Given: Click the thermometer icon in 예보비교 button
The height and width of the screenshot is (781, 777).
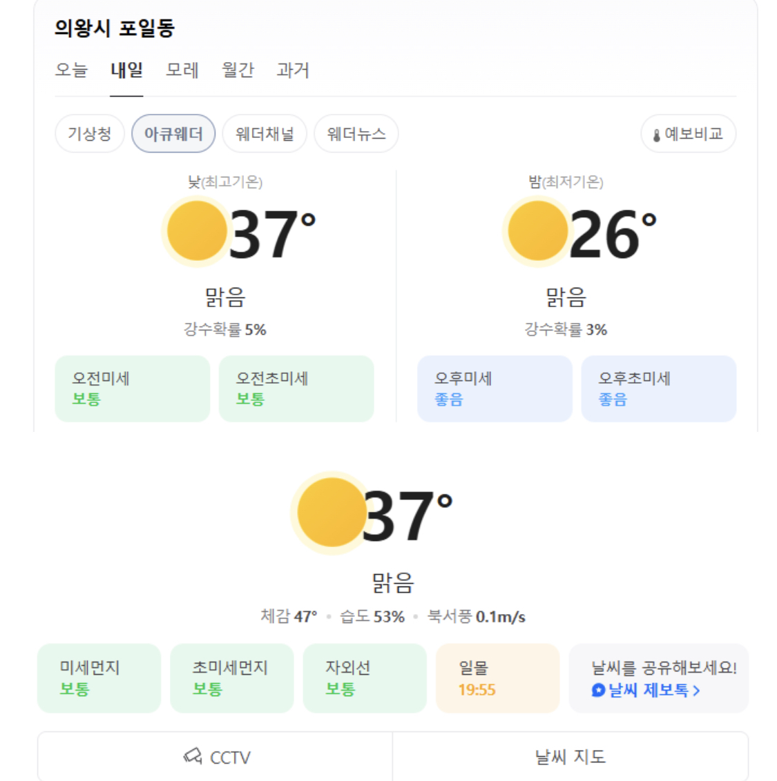Looking at the screenshot, I should tap(656, 135).
